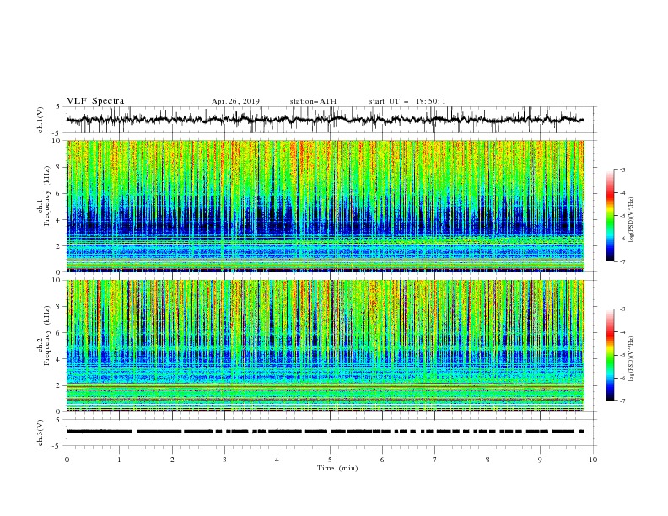The image size is (668, 516).
Task: Click the ch.3 black signal bar
Action: click(326, 432)
